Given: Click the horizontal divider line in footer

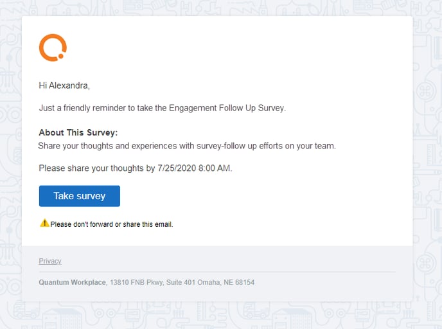Looking at the screenshot, I should click(x=217, y=272).
